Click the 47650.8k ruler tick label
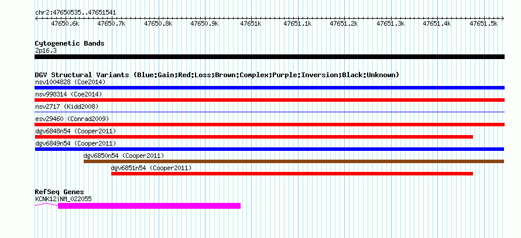The image size is (521, 238). (x=159, y=23)
